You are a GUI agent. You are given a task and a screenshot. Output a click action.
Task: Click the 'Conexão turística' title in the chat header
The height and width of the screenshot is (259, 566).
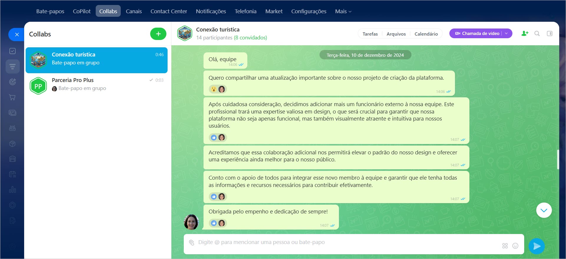[x=218, y=30]
